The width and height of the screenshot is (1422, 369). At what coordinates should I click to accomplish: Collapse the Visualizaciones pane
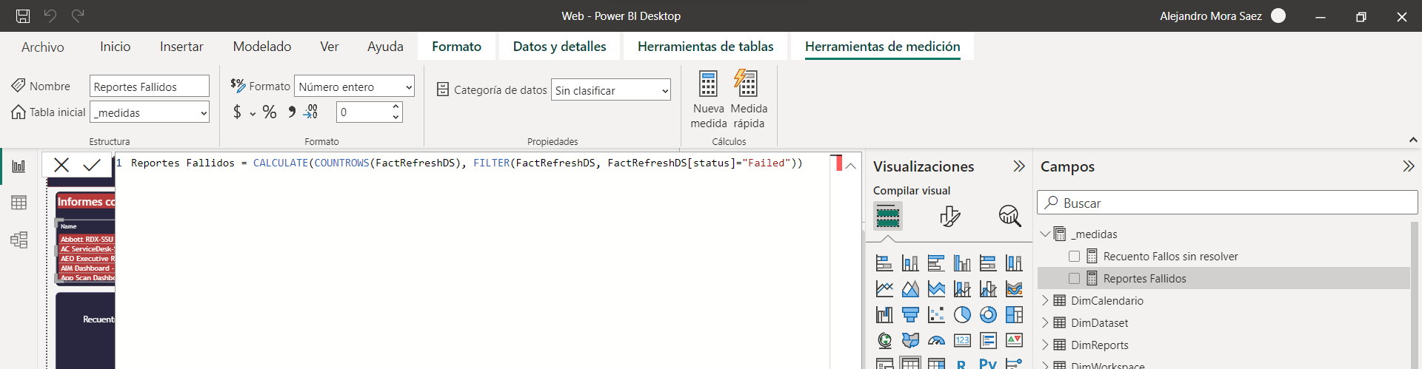[1019, 166]
